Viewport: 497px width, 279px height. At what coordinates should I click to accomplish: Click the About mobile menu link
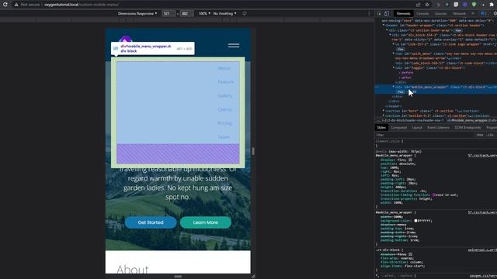pyautogui.click(x=224, y=68)
